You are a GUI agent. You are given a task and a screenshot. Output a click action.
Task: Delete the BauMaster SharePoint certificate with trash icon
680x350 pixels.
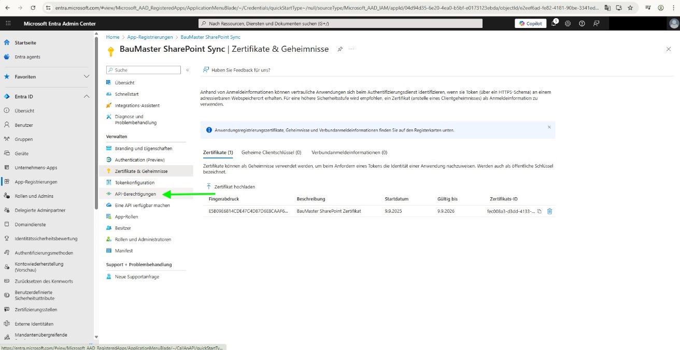[549, 211]
